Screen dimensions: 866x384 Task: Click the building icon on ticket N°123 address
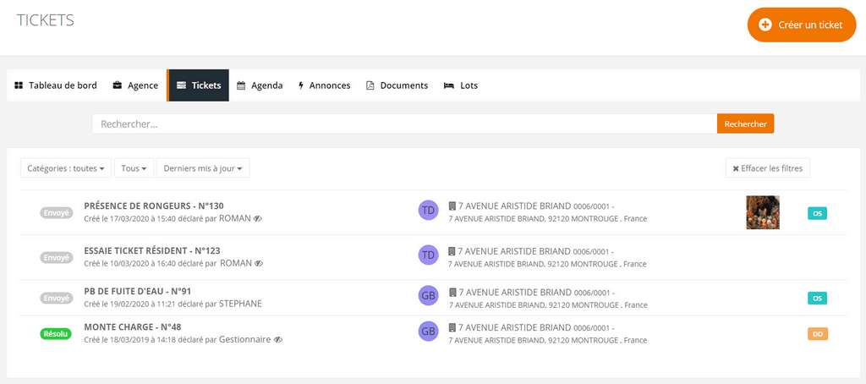(452, 251)
